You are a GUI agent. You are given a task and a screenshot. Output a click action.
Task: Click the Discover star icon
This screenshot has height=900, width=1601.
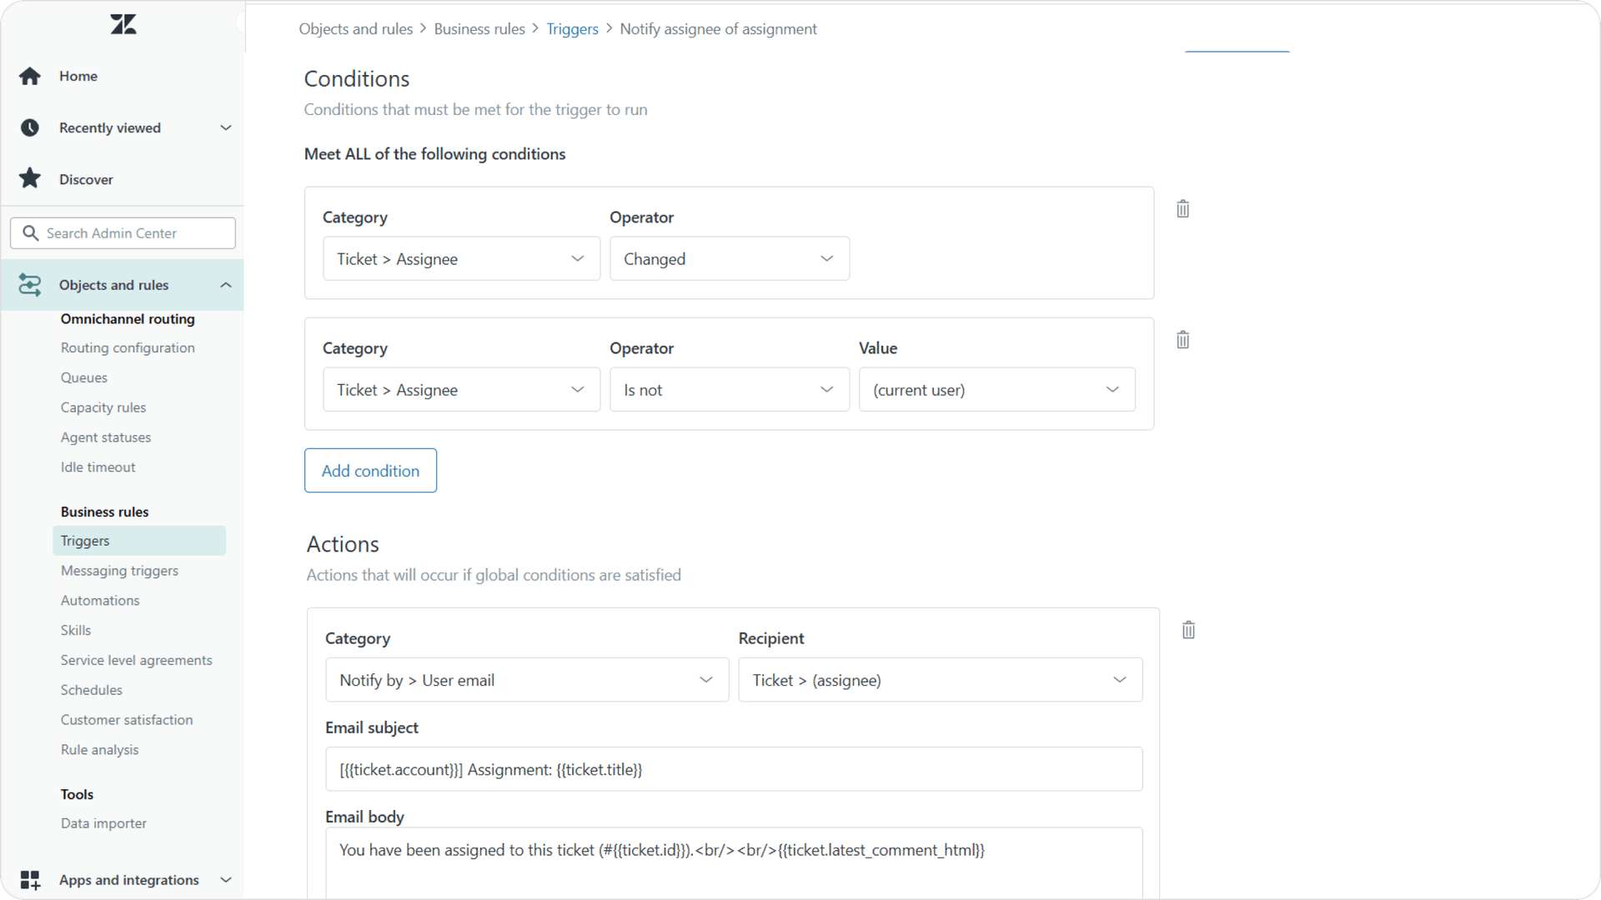[30, 178]
